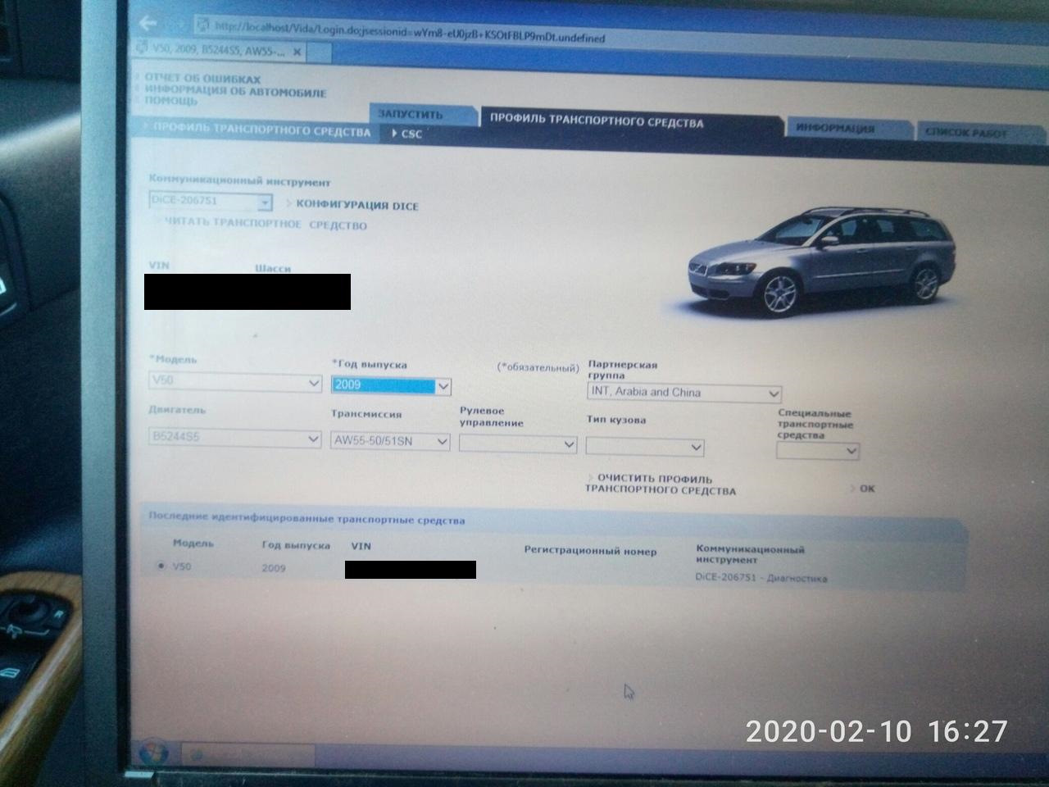The image size is (1049, 787).
Task: Click the DiCE-206751 - Диагностика entry text
Action: tap(761, 578)
